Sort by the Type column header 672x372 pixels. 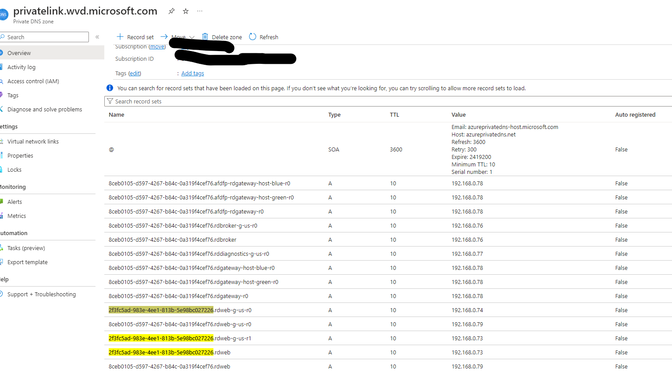tap(334, 114)
